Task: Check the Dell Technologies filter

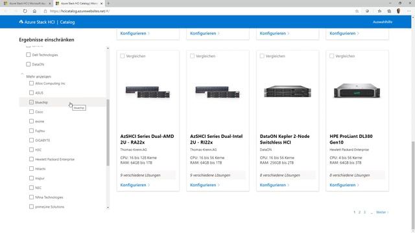Action: point(29,54)
